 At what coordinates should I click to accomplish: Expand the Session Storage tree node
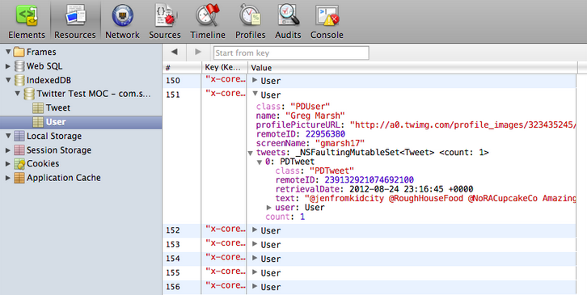(x=8, y=150)
